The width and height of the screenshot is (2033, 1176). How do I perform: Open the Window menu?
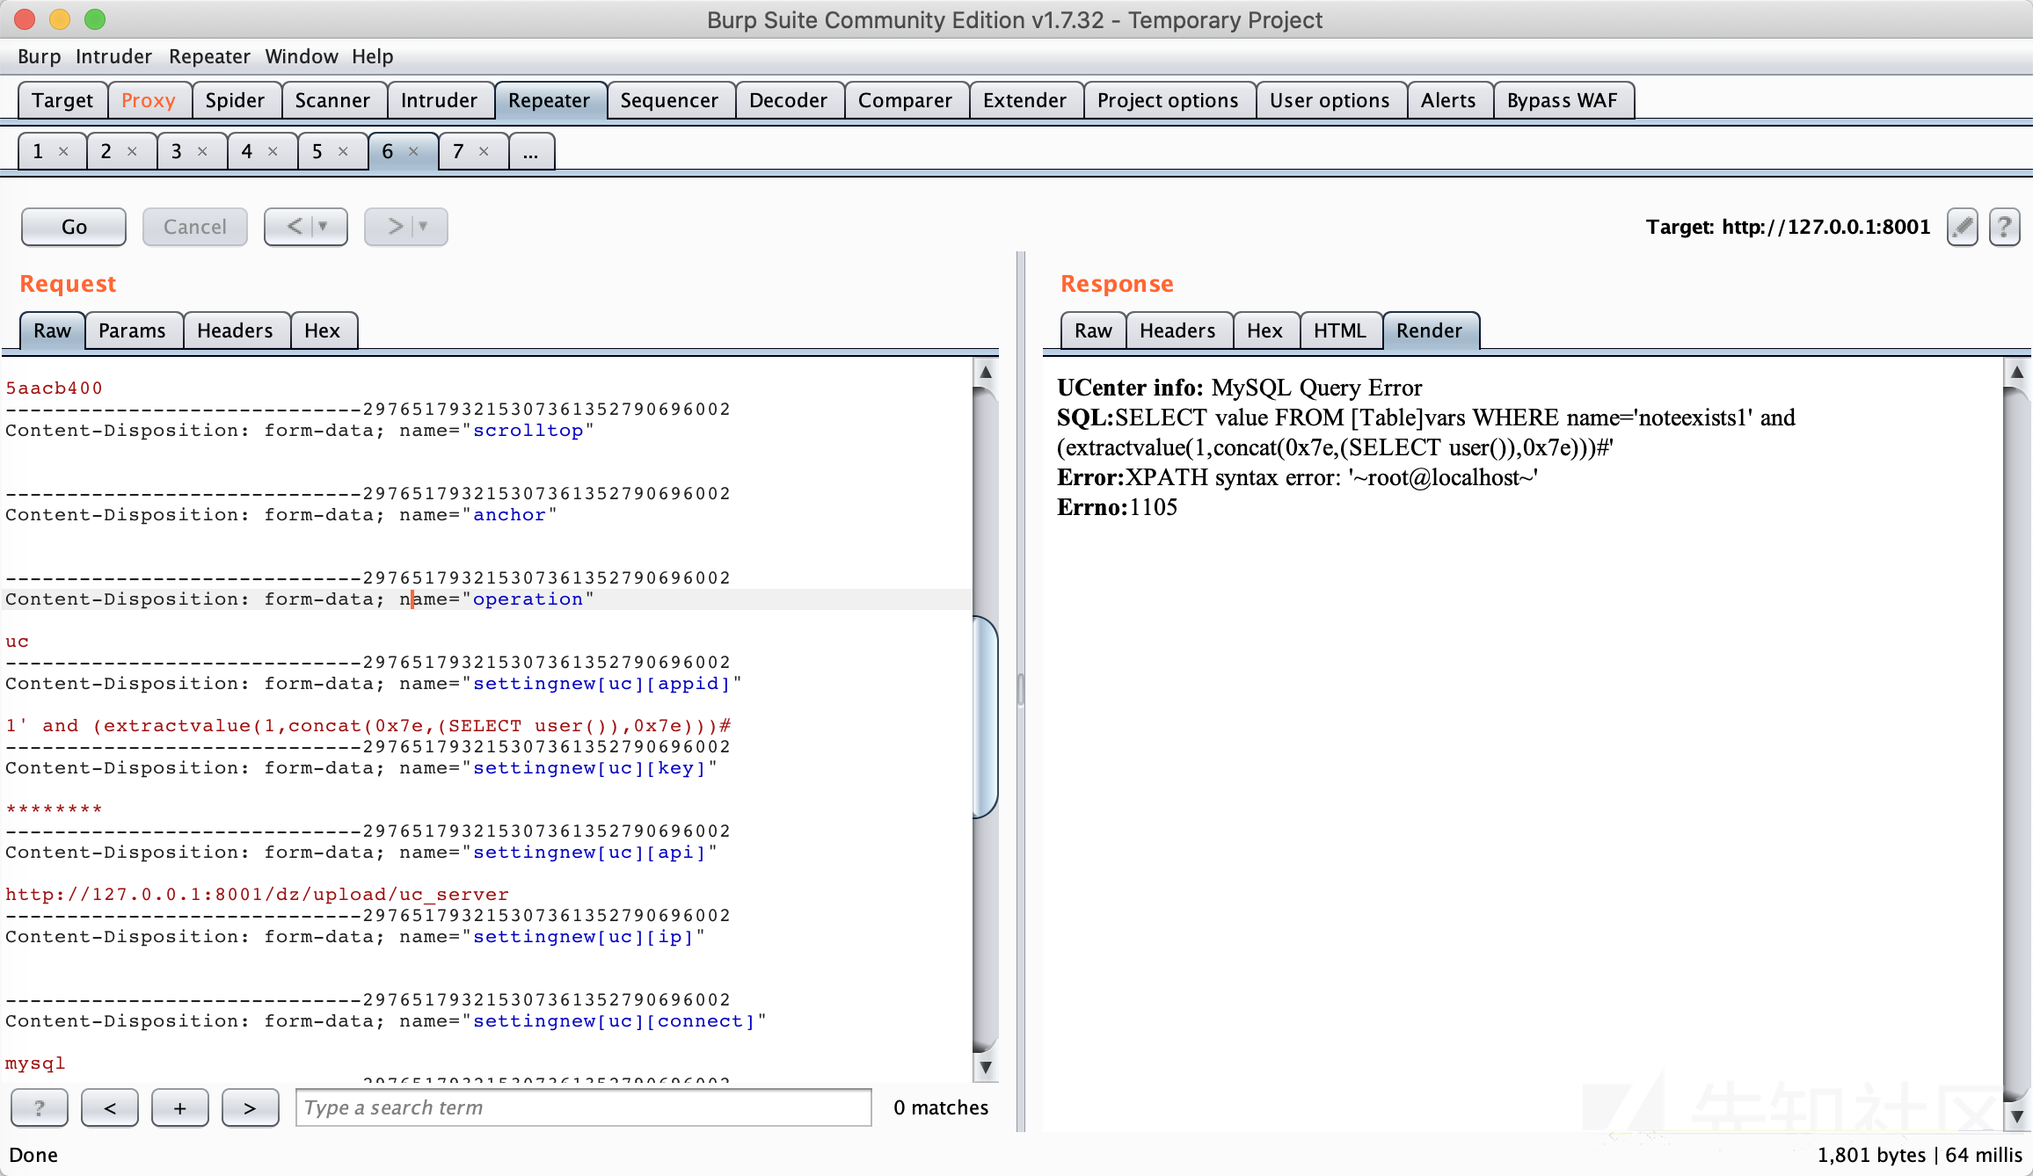tap(301, 56)
